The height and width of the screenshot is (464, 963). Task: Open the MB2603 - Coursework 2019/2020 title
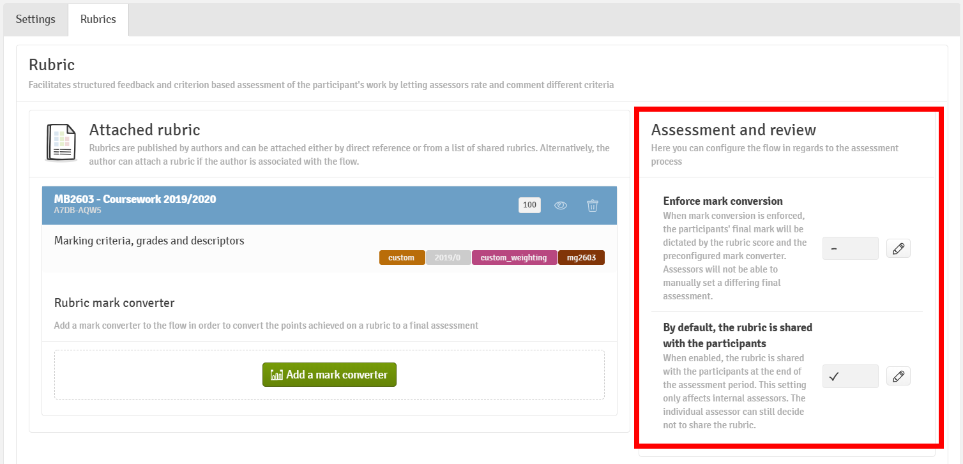click(135, 199)
